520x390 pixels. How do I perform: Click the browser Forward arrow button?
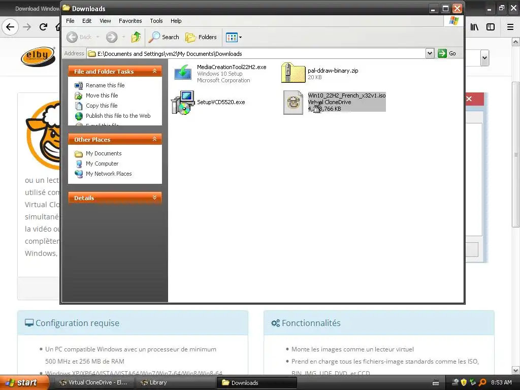(x=27, y=27)
